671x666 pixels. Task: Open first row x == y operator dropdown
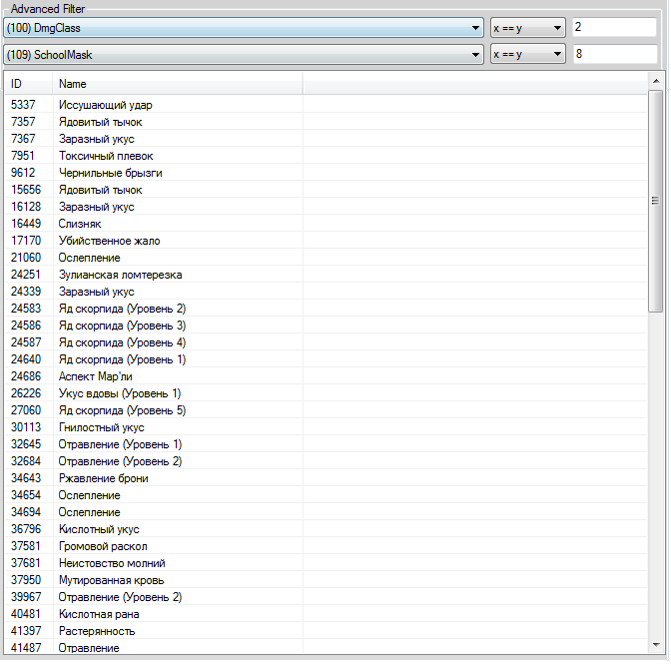(x=527, y=28)
